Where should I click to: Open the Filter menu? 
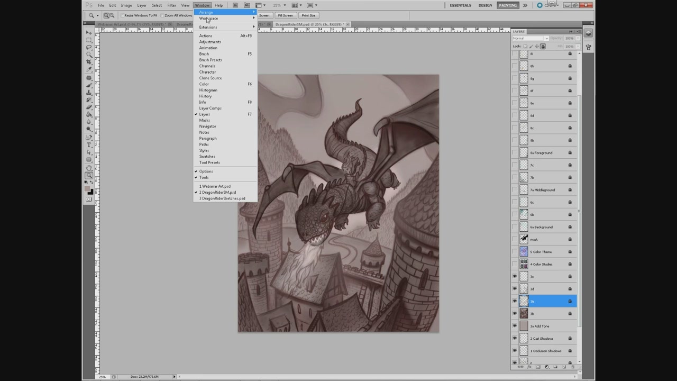[x=171, y=5]
